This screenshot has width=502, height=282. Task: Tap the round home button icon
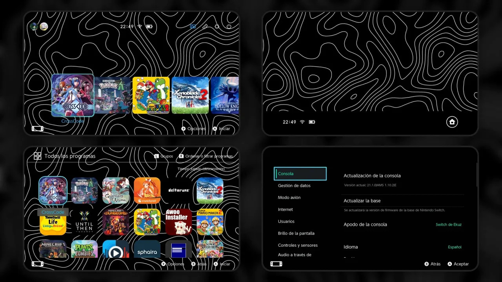click(452, 122)
